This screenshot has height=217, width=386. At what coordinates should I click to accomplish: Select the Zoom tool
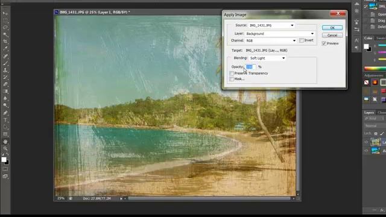5,149
